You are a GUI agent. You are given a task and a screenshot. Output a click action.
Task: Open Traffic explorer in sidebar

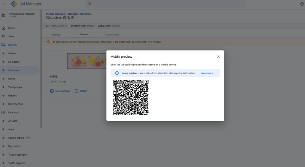pyautogui.click(x=17, y=163)
